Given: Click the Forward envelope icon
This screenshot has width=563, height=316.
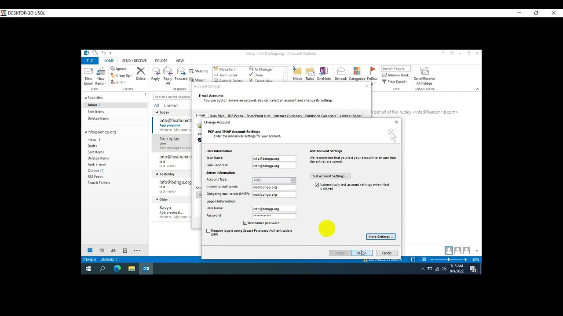Looking at the screenshot, I should (181, 71).
